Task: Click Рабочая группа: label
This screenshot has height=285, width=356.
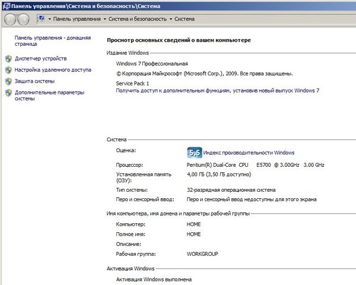Action: pyautogui.click(x=136, y=254)
